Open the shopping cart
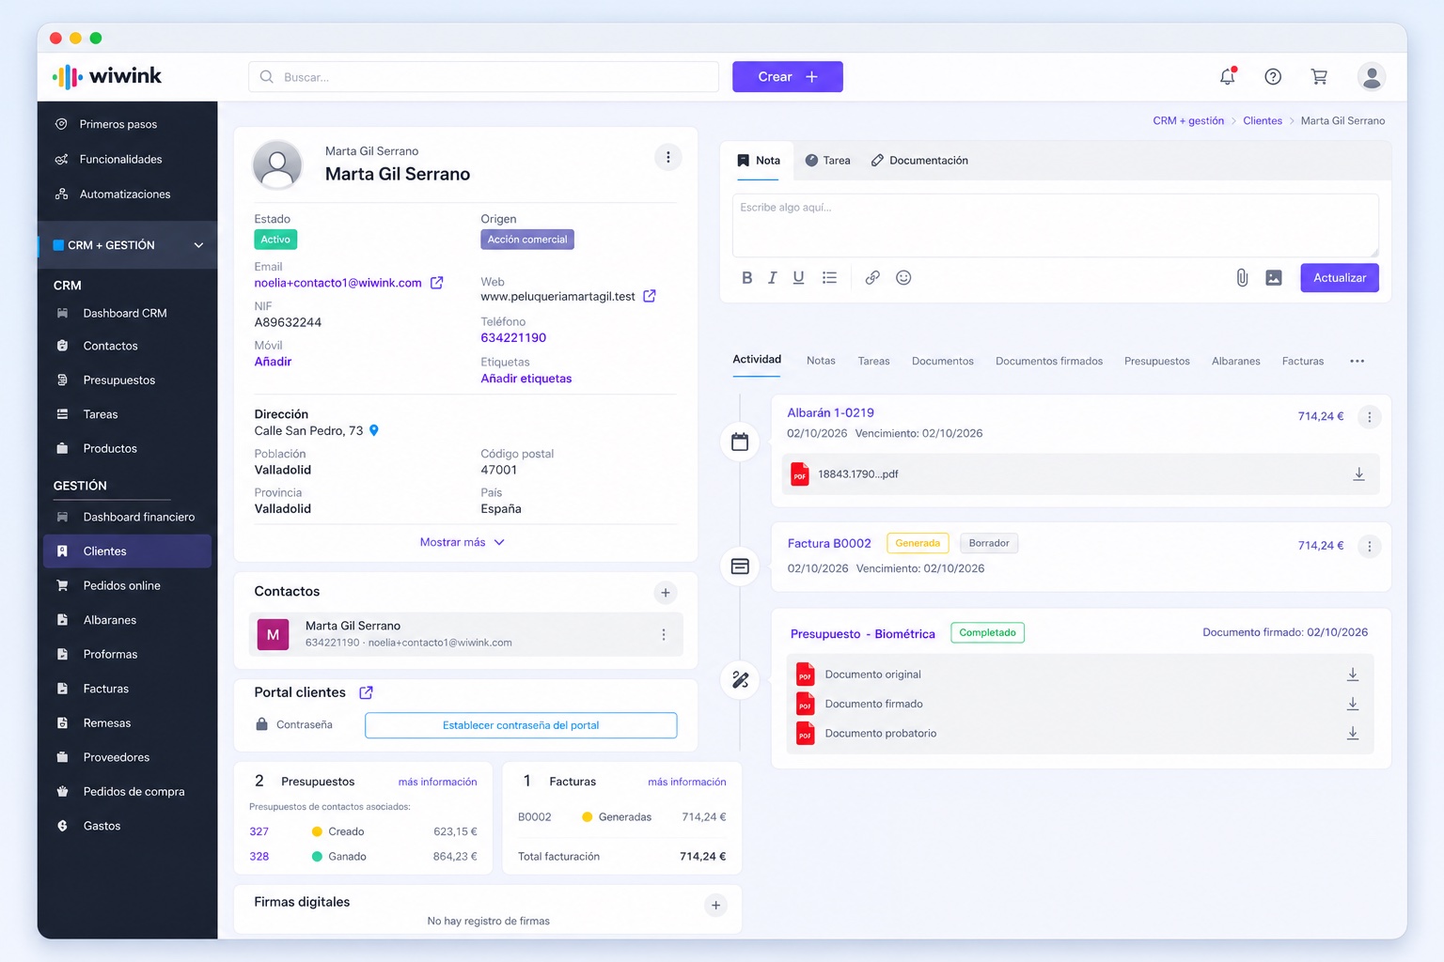Image resolution: width=1444 pixels, height=962 pixels. point(1320,77)
